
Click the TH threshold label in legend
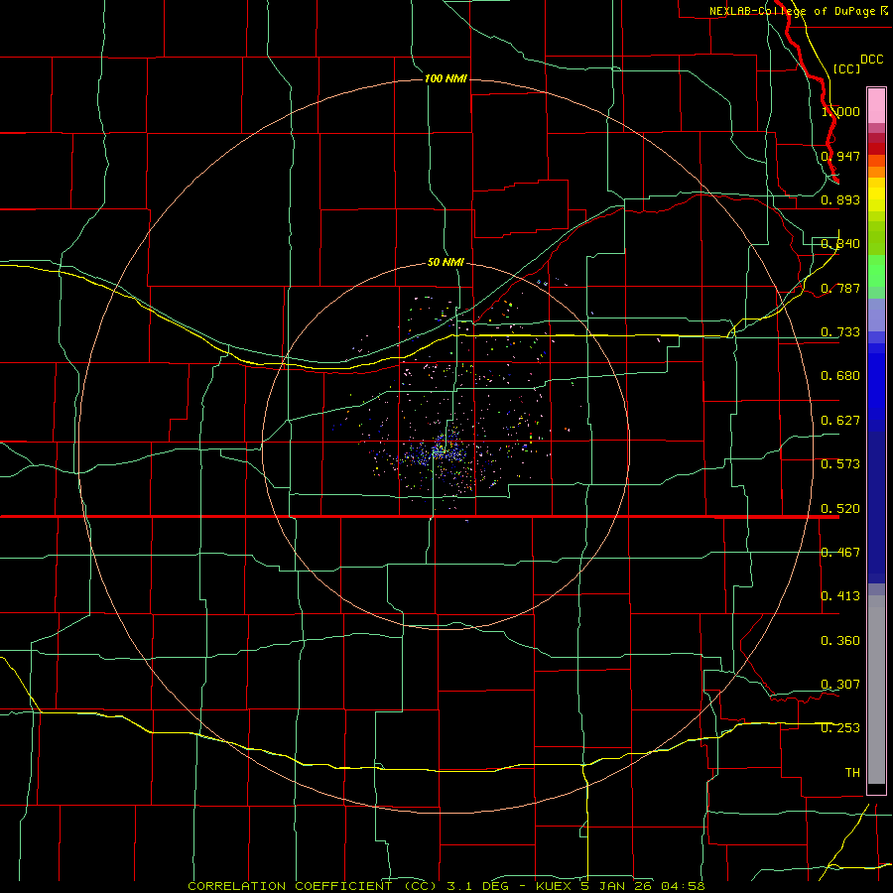coord(852,773)
